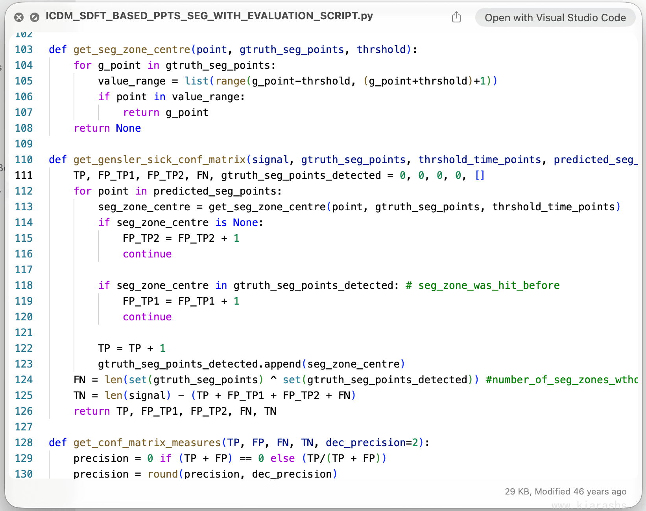This screenshot has height=511, width=646.
Task: Click 'FP_TP2 = FP_TP2 + 1' line
Action: pyautogui.click(x=181, y=238)
